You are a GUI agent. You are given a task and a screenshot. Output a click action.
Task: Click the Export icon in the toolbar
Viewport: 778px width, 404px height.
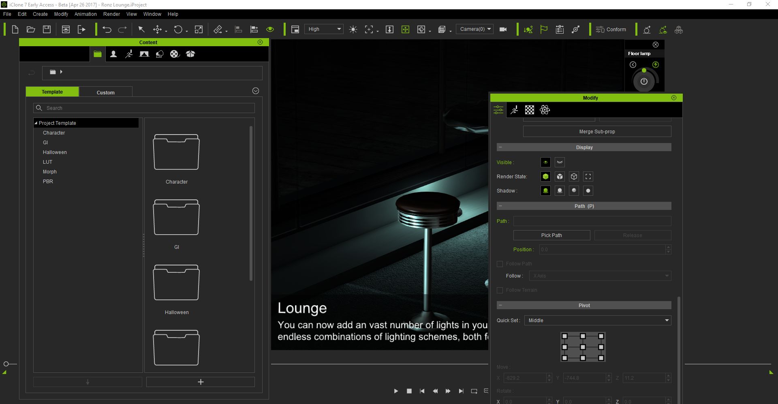(81, 29)
